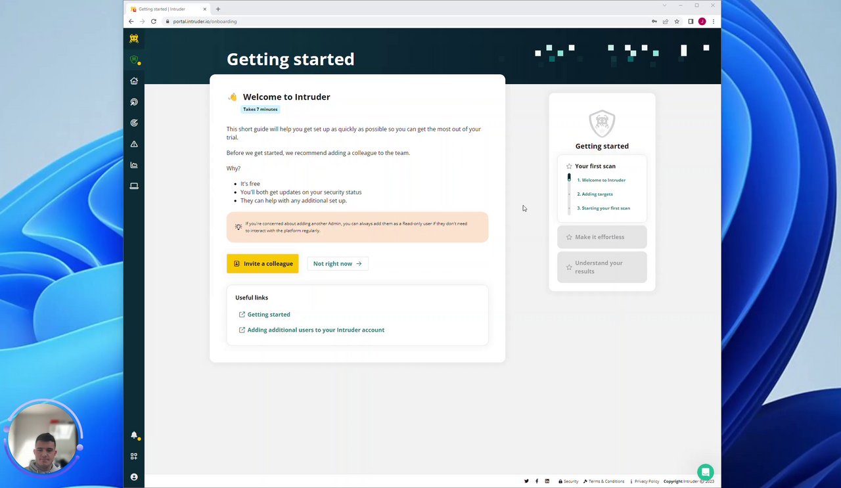This screenshot has height=488, width=841.
Task: Open the notifications bell icon
Action: click(134, 435)
